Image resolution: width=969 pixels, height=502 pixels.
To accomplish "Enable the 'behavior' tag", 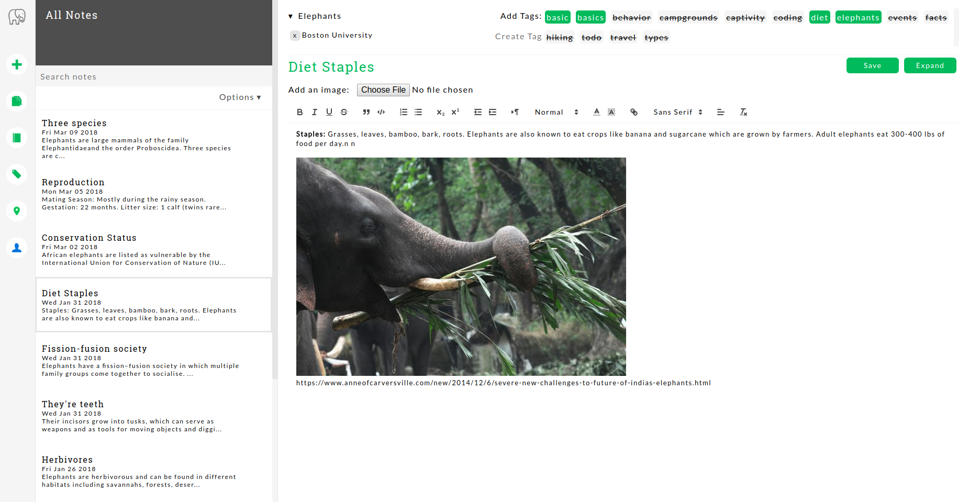I will tap(631, 17).
